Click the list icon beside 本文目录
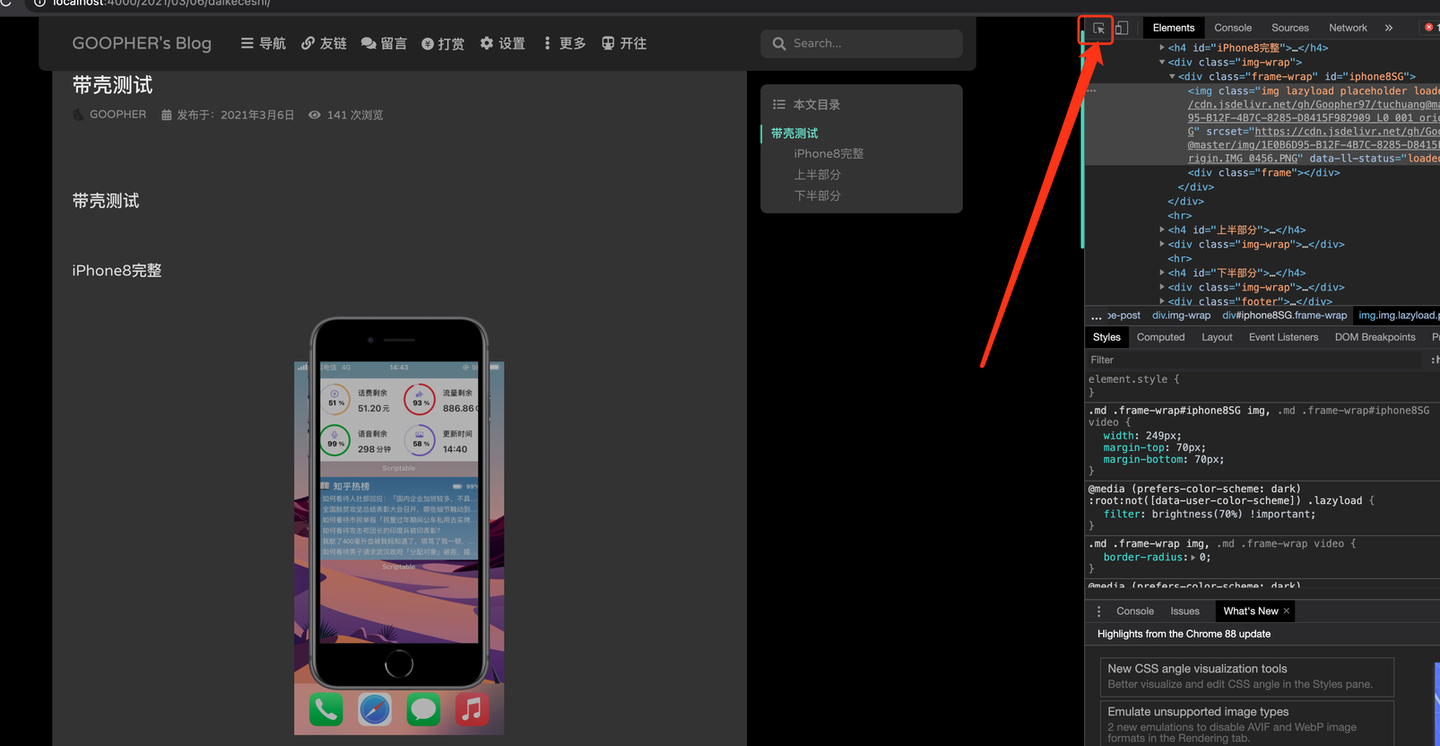This screenshot has height=746, width=1440. 779,104
